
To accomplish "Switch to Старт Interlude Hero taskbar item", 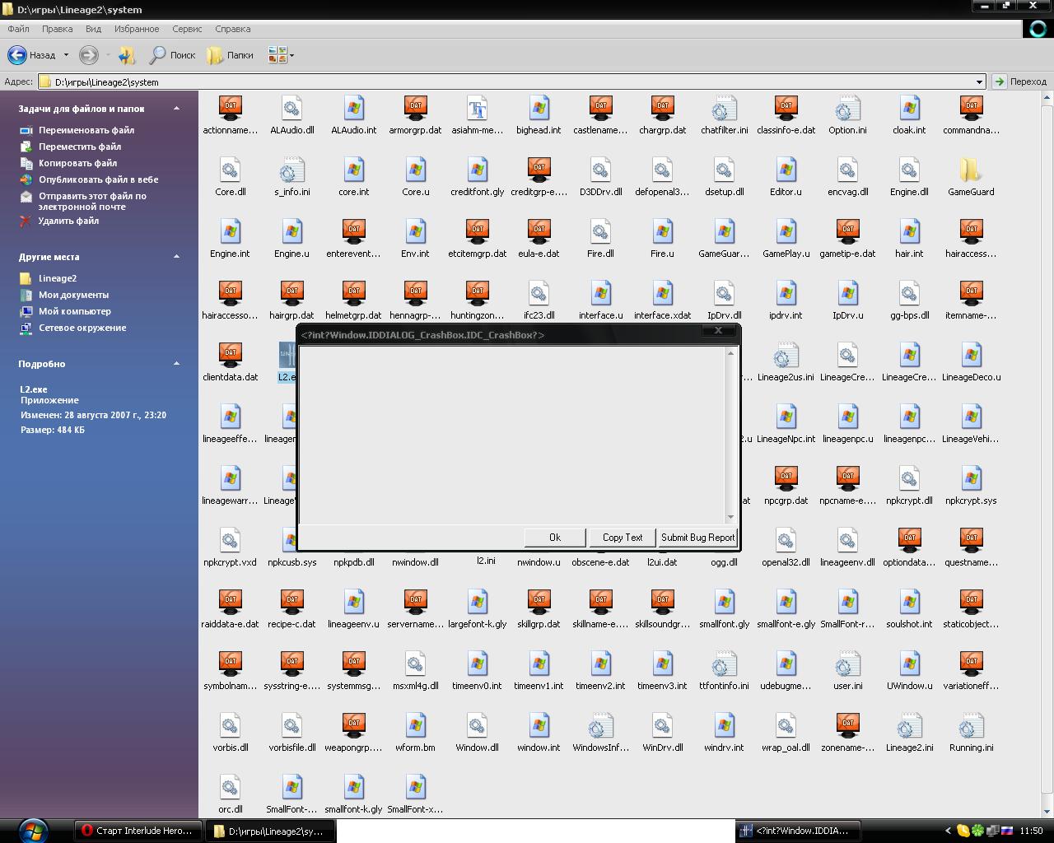I will pos(137,831).
